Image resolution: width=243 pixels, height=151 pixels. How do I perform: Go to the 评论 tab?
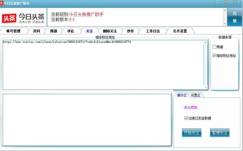coord(71,31)
